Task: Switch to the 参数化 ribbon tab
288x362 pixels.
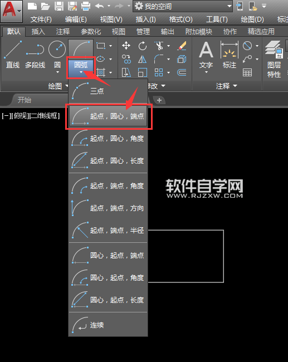Action: pyautogui.click(x=91, y=31)
